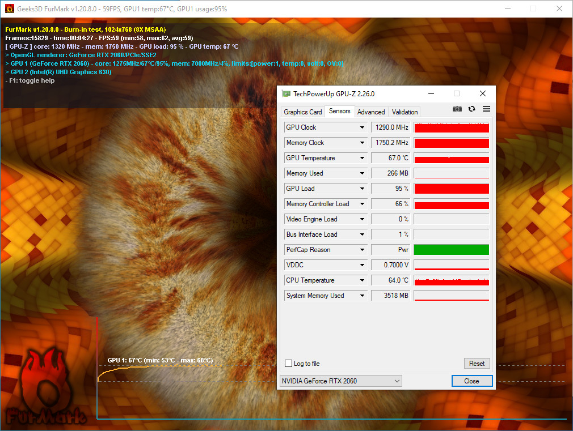Click the Pwr PerfCap reason value
Viewport: 573px width, 431px height.
coord(391,250)
